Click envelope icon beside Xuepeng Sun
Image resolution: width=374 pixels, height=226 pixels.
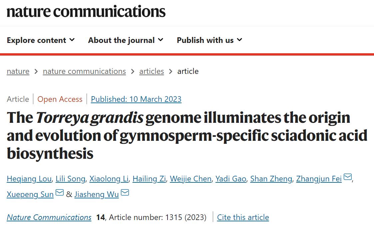point(60,193)
